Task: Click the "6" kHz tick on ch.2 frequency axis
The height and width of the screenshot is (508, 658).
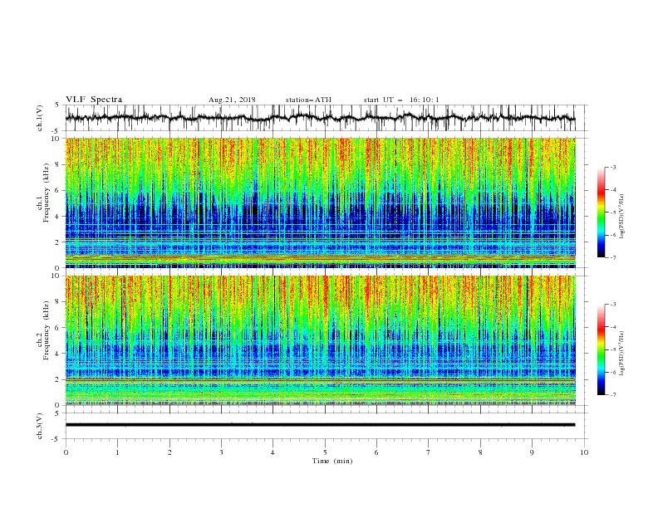Action: click(x=58, y=328)
